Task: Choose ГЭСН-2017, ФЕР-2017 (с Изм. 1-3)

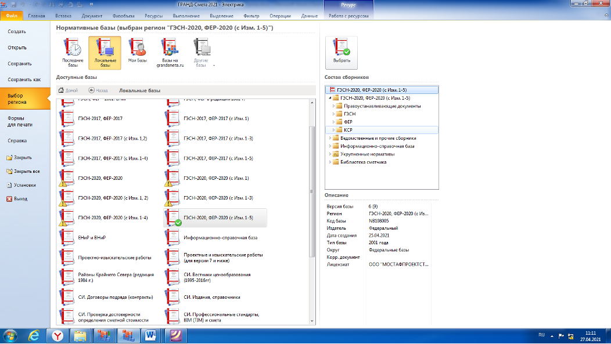Action: [216, 138]
